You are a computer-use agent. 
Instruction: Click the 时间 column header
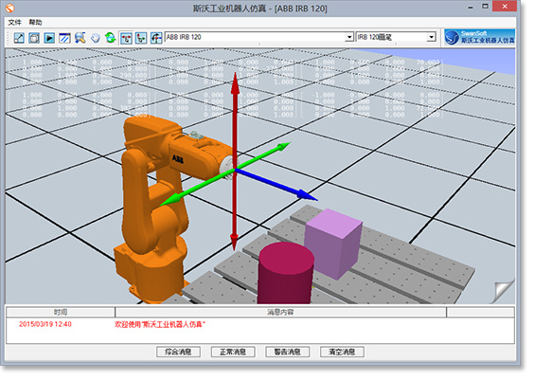tap(61, 312)
